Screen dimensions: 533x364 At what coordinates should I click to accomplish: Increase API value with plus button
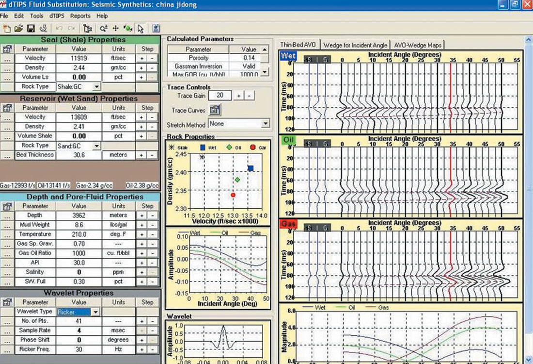[142, 263]
